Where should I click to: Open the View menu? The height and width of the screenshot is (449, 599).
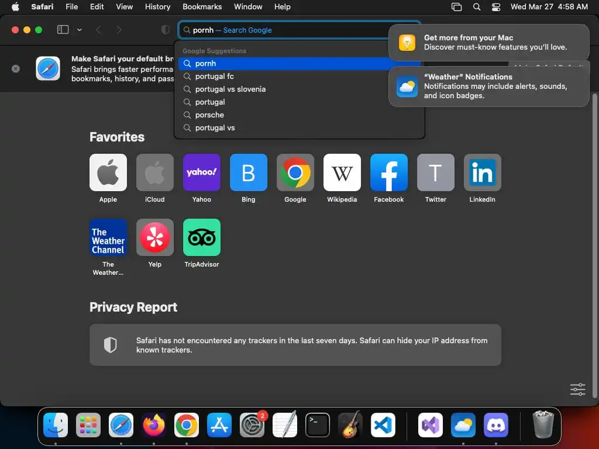coord(124,6)
